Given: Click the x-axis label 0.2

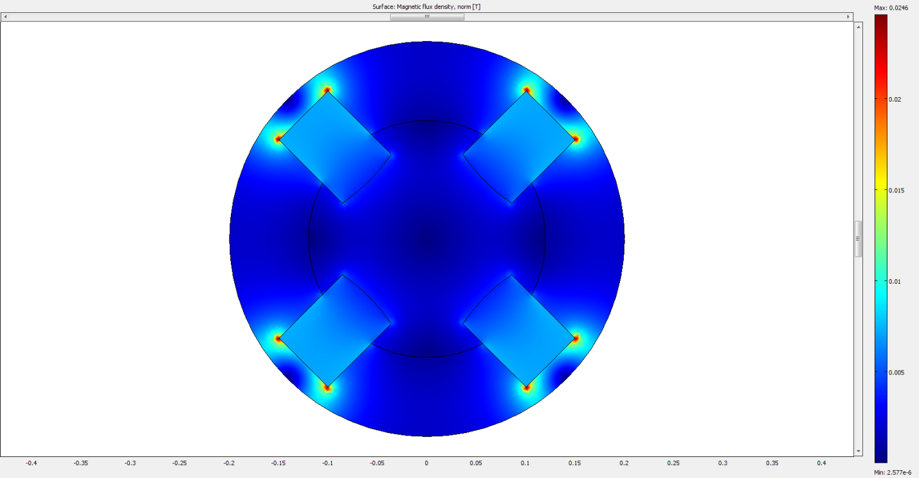Looking at the screenshot, I should (x=624, y=463).
